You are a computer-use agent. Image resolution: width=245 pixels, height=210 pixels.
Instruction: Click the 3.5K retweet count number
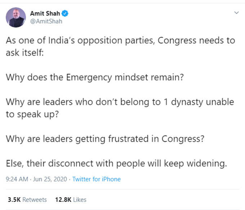14,200
